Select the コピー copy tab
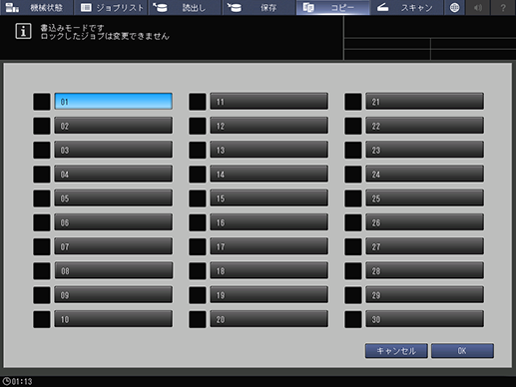 [x=333, y=7]
